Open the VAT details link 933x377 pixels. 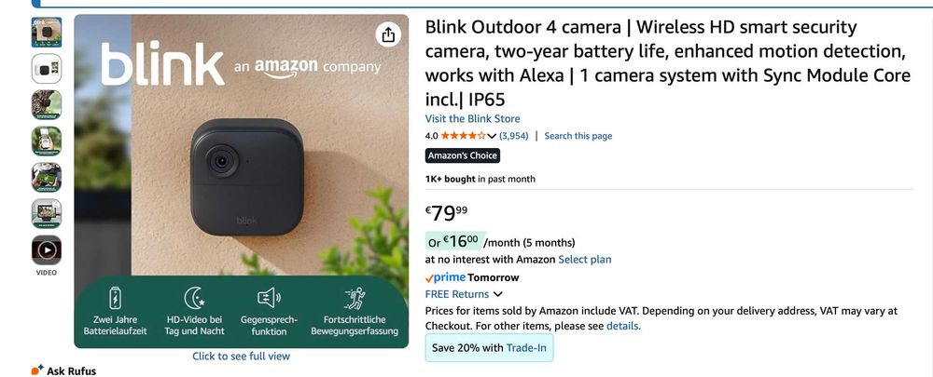click(x=622, y=327)
